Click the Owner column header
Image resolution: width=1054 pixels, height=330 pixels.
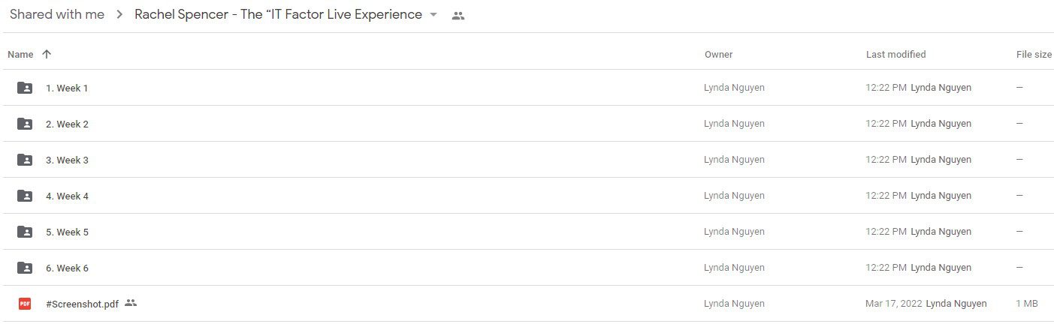point(718,54)
